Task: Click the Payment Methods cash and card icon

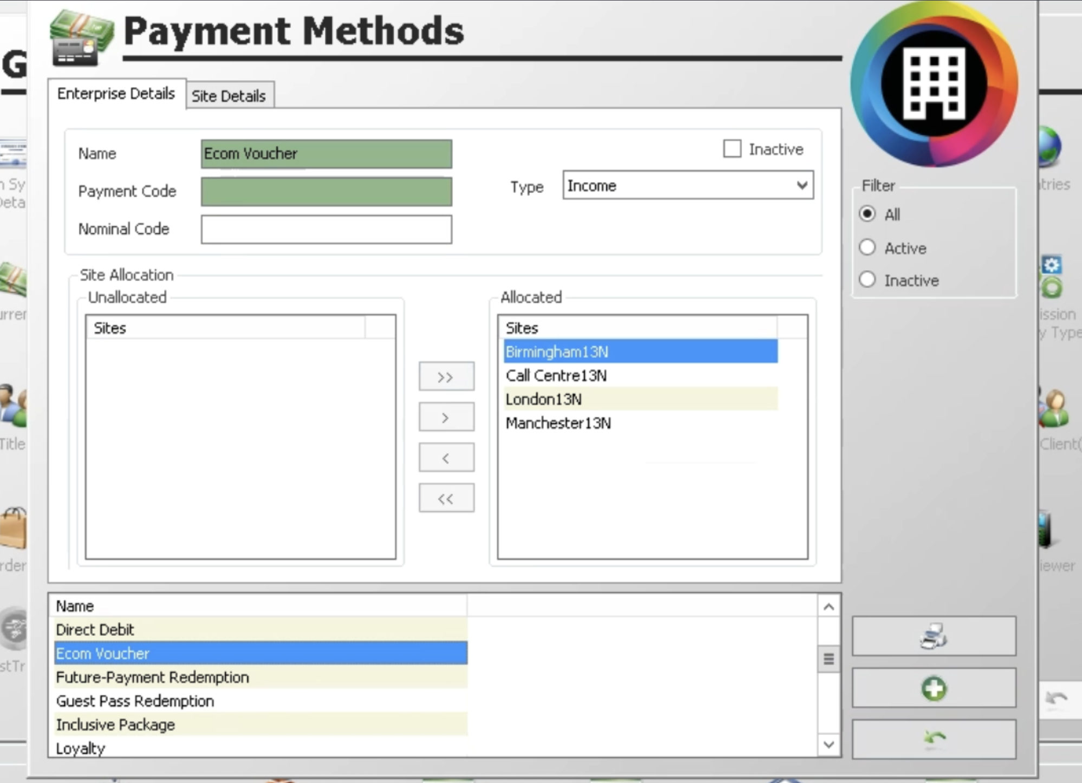Action: click(x=81, y=38)
